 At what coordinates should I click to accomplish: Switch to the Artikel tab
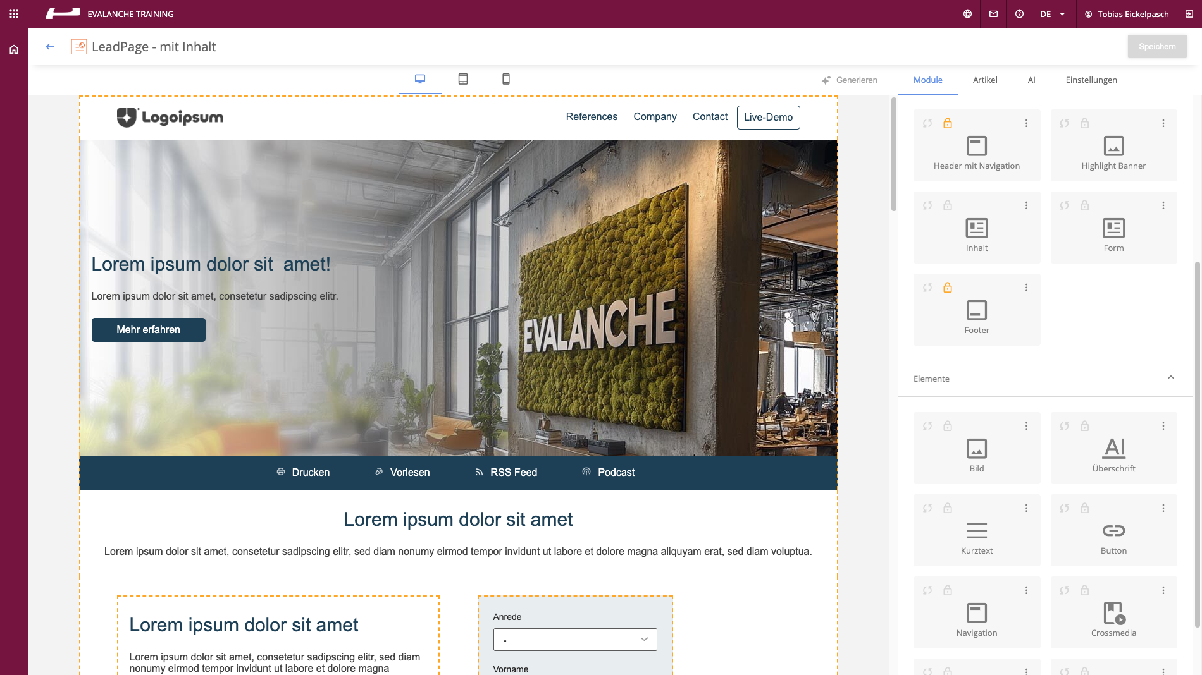pos(985,80)
